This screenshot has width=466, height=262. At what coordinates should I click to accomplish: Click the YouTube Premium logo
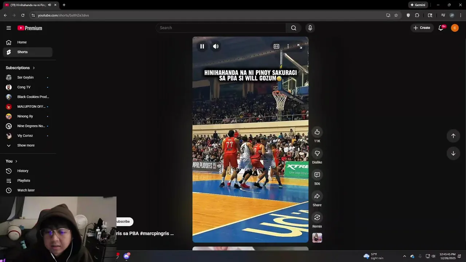(x=30, y=28)
